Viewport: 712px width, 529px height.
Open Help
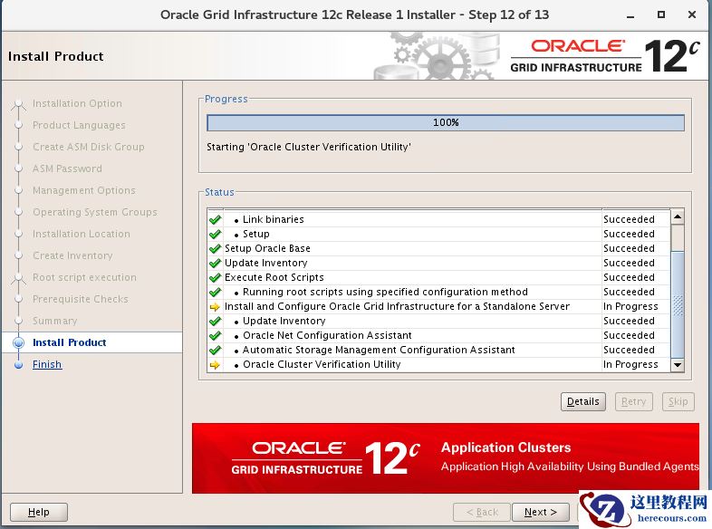(39, 512)
